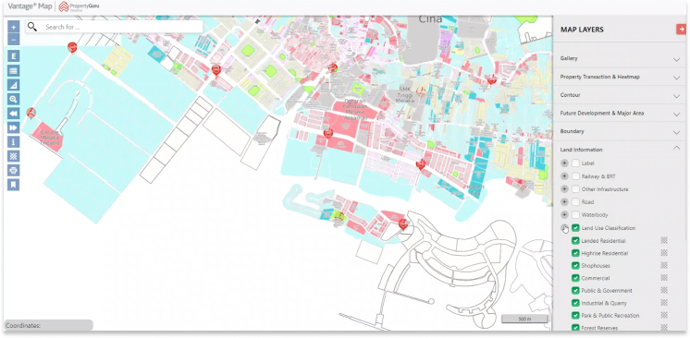
Task: Open the Contour section
Action: click(620, 95)
